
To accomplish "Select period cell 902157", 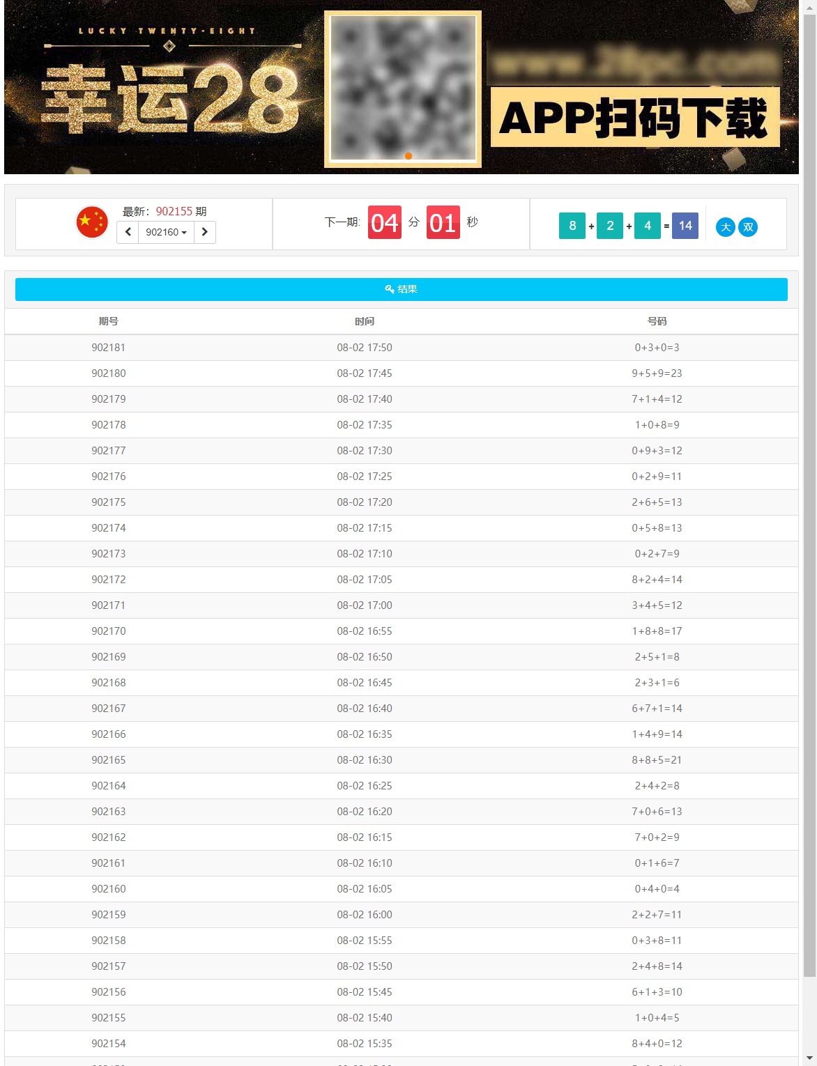I will [x=109, y=966].
